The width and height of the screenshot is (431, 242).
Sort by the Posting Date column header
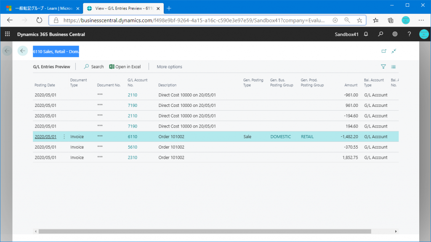point(45,85)
